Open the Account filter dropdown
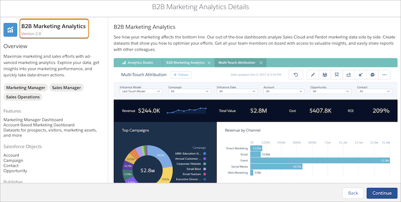This screenshot has height=202, width=401. (x=284, y=91)
